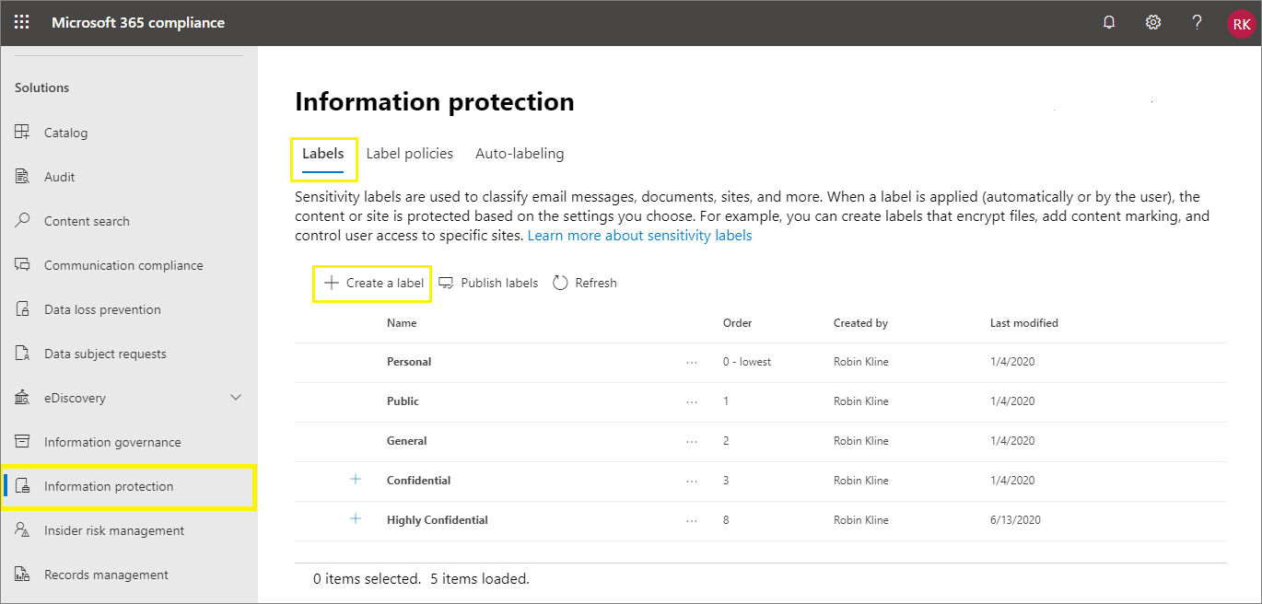Switch to the Label policies tab
1262x604 pixels.
(x=409, y=154)
